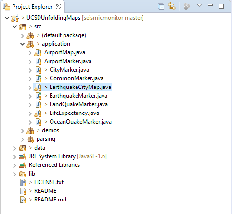Viewport: 232px width, 214px height.
Task: Click the README.md file icon
Action: click(x=23, y=200)
